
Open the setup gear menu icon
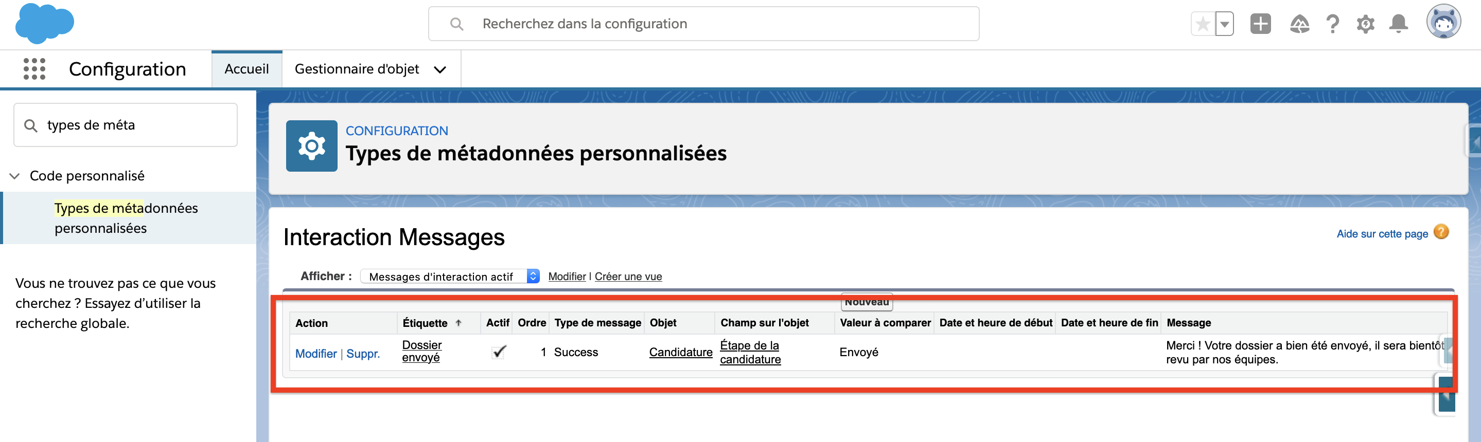pyautogui.click(x=1365, y=24)
